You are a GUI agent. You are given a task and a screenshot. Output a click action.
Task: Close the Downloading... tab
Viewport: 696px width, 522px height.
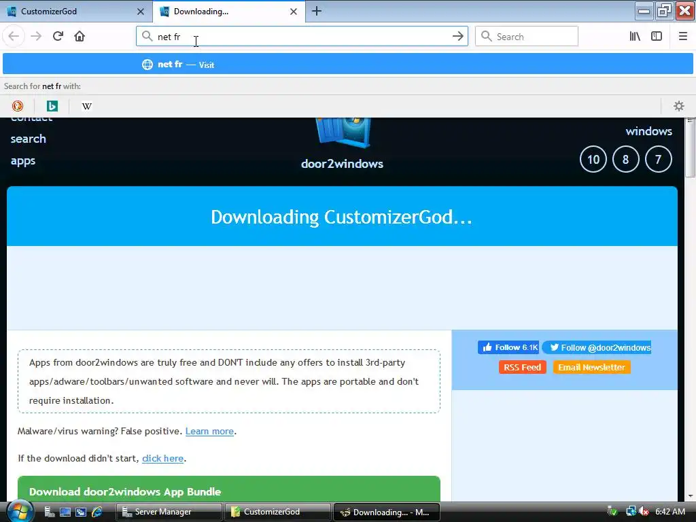tap(294, 12)
